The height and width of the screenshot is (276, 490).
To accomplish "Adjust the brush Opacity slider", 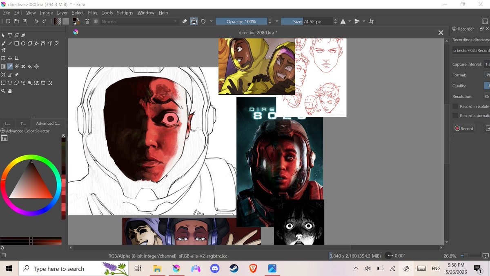I will pyautogui.click(x=241, y=21).
